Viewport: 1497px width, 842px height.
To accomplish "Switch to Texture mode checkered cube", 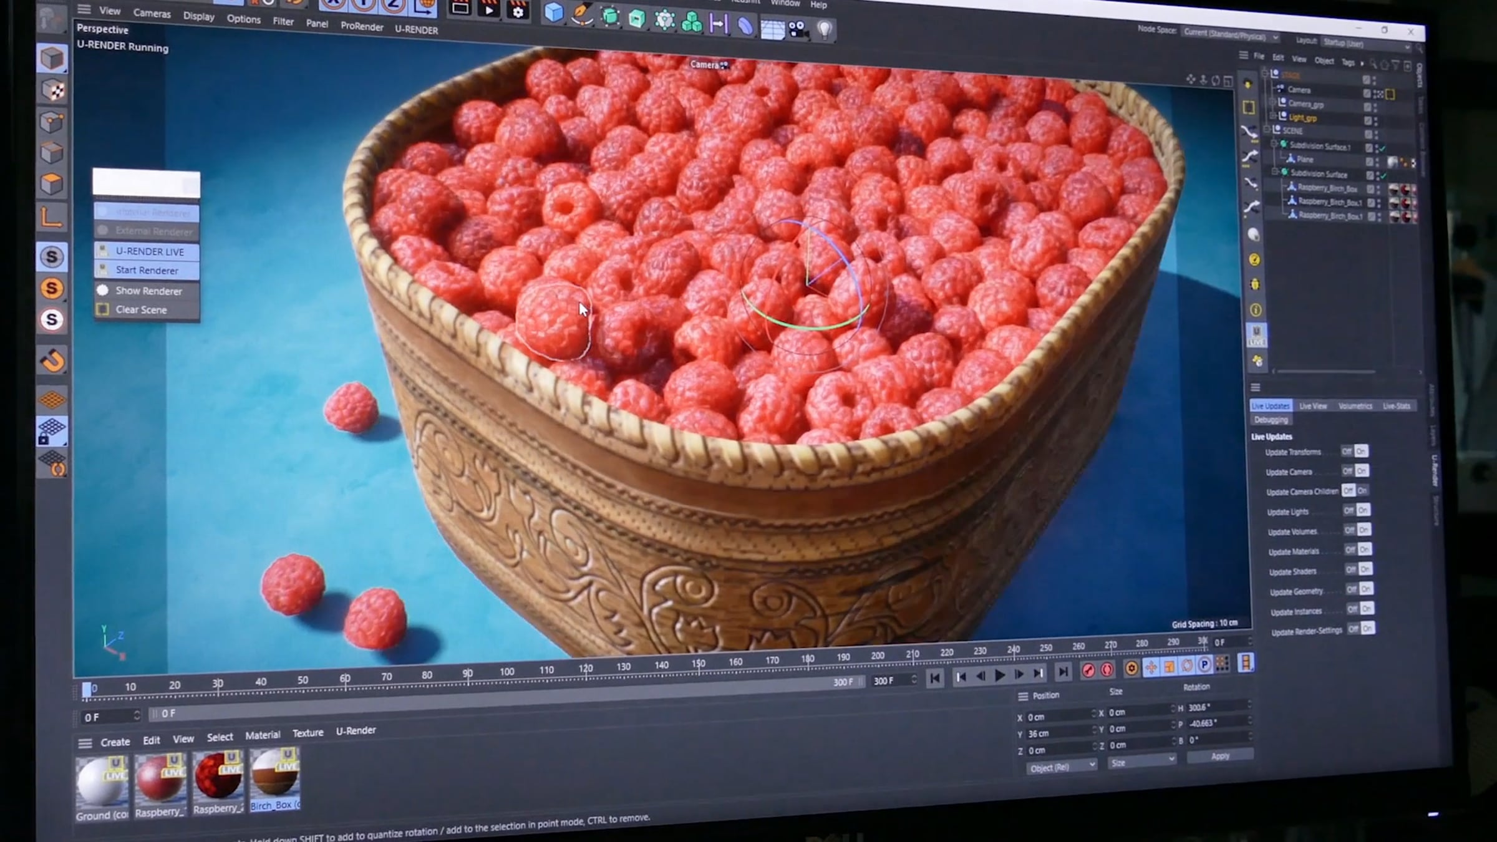I will click(x=52, y=91).
